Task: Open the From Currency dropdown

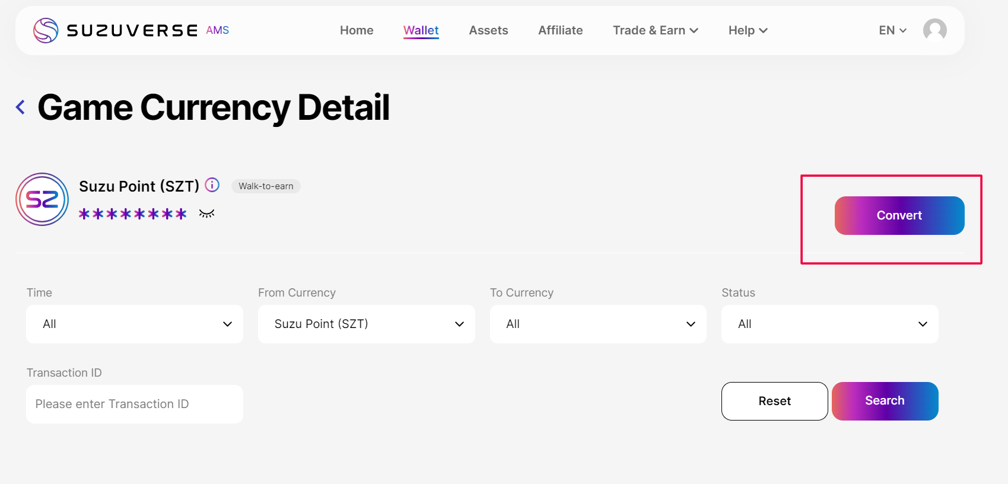Action: 366,324
